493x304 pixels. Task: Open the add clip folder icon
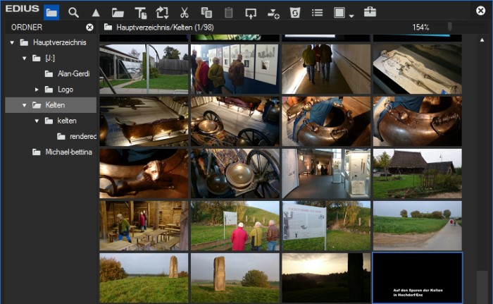tap(118, 13)
